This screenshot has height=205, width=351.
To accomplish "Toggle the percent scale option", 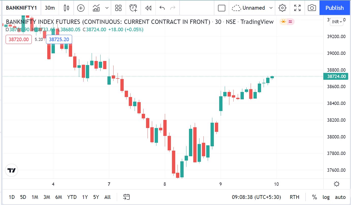I will click(x=314, y=197).
